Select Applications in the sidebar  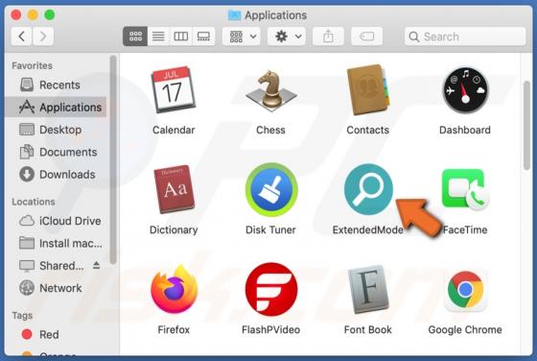click(x=56, y=107)
